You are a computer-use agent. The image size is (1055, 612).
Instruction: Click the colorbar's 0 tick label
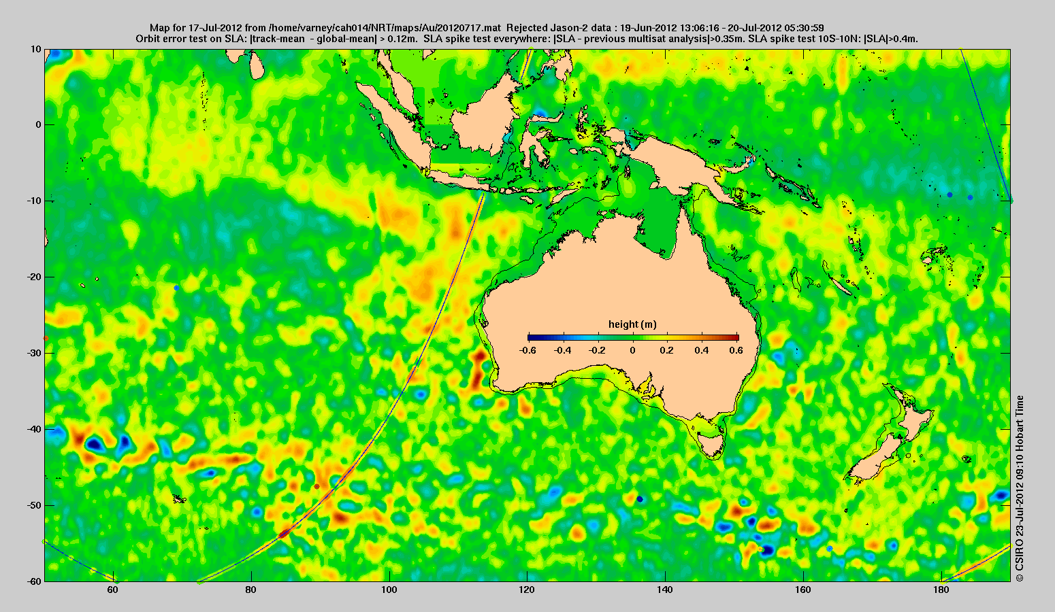click(x=632, y=350)
